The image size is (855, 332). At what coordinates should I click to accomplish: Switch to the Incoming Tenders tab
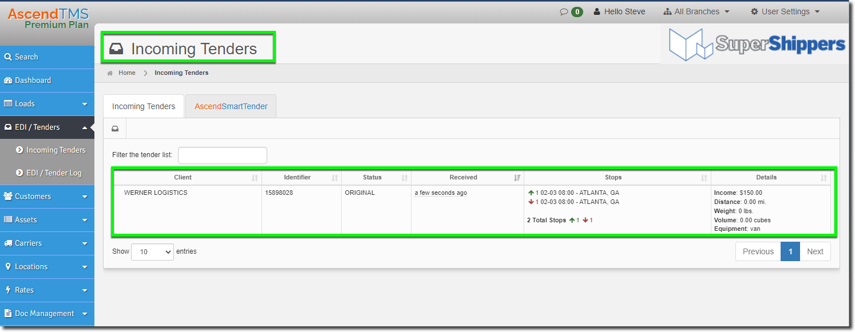point(144,106)
